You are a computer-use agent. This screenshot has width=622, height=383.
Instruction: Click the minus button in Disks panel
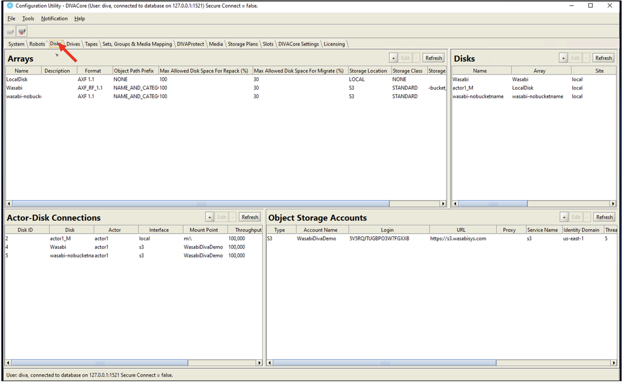tap(586, 58)
